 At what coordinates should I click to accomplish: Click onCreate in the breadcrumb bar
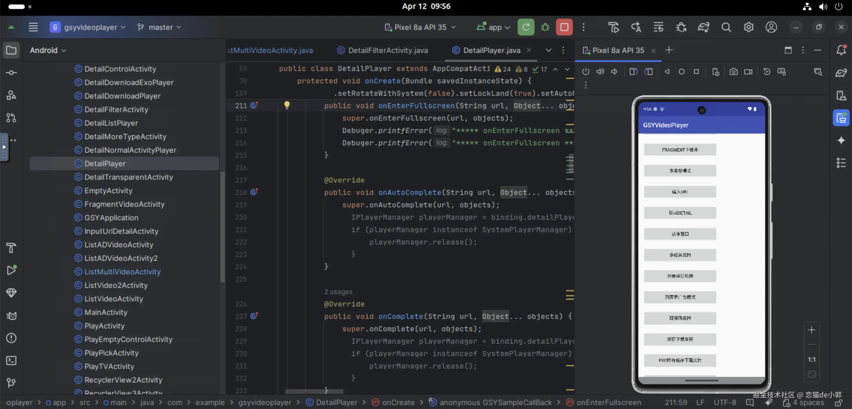(x=398, y=403)
